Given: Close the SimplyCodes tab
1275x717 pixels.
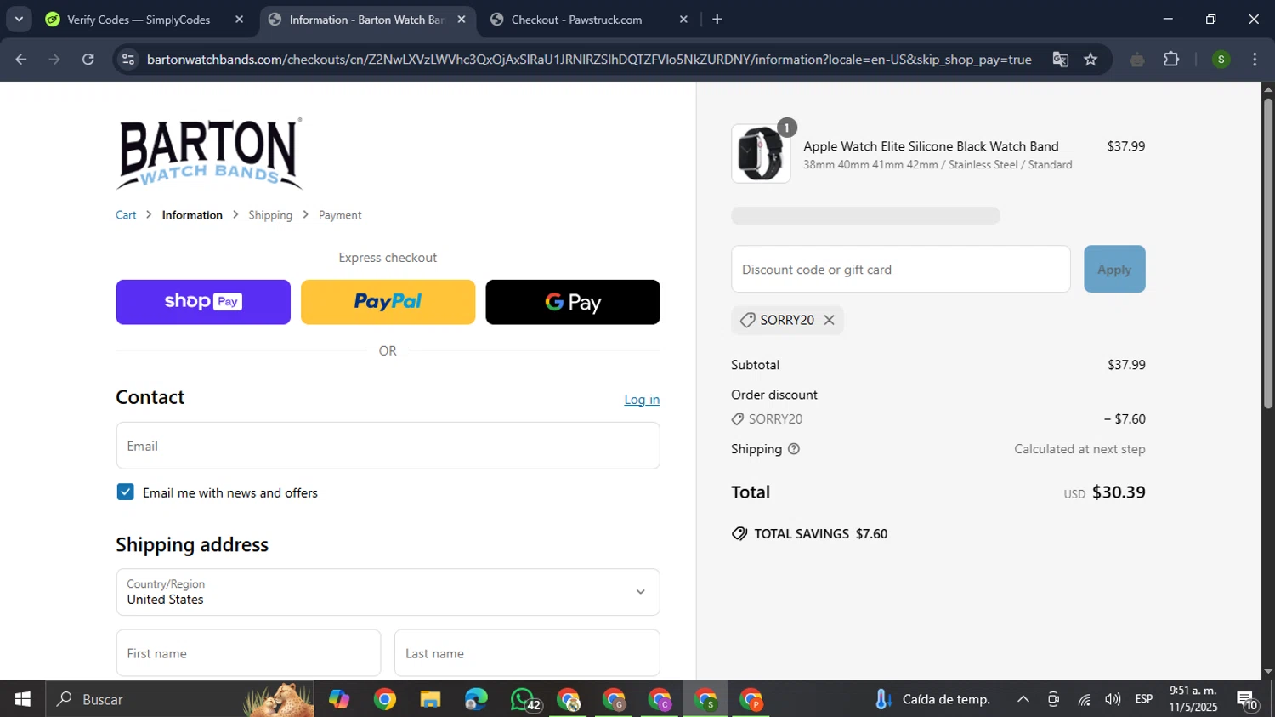Looking at the screenshot, I should click(x=239, y=20).
